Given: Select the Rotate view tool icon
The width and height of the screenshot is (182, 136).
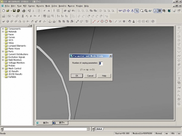Looking at the screenshot, I should [x=124, y=11].
